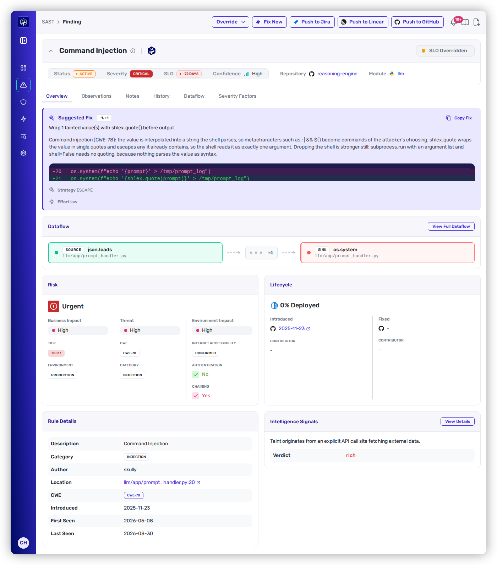Click the red Urgent alert icon
497x565 pixels.
click(x=54, y=306)
